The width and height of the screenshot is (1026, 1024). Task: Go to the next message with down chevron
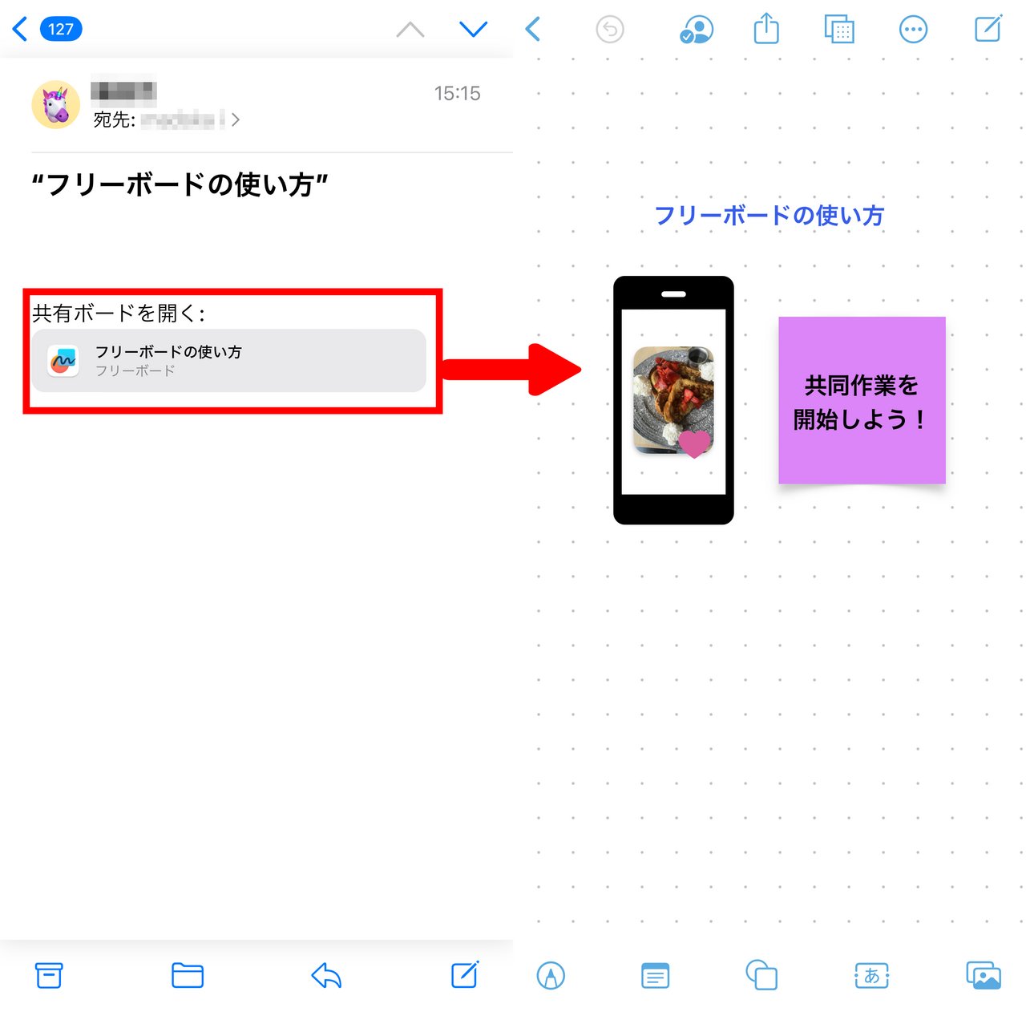click(473, 30)
